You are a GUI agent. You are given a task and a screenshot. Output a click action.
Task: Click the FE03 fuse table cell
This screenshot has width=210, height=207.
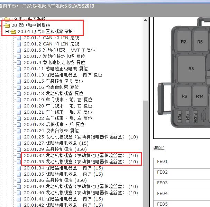(182, 185)
